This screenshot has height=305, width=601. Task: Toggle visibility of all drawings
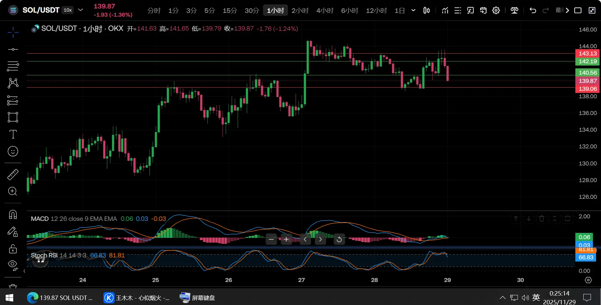(13, 266)
